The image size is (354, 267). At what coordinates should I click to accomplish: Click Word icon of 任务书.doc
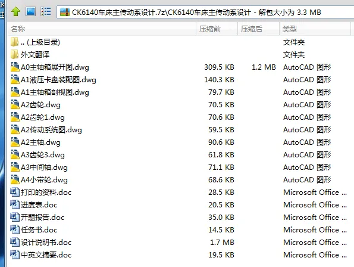tap(15, 229)
